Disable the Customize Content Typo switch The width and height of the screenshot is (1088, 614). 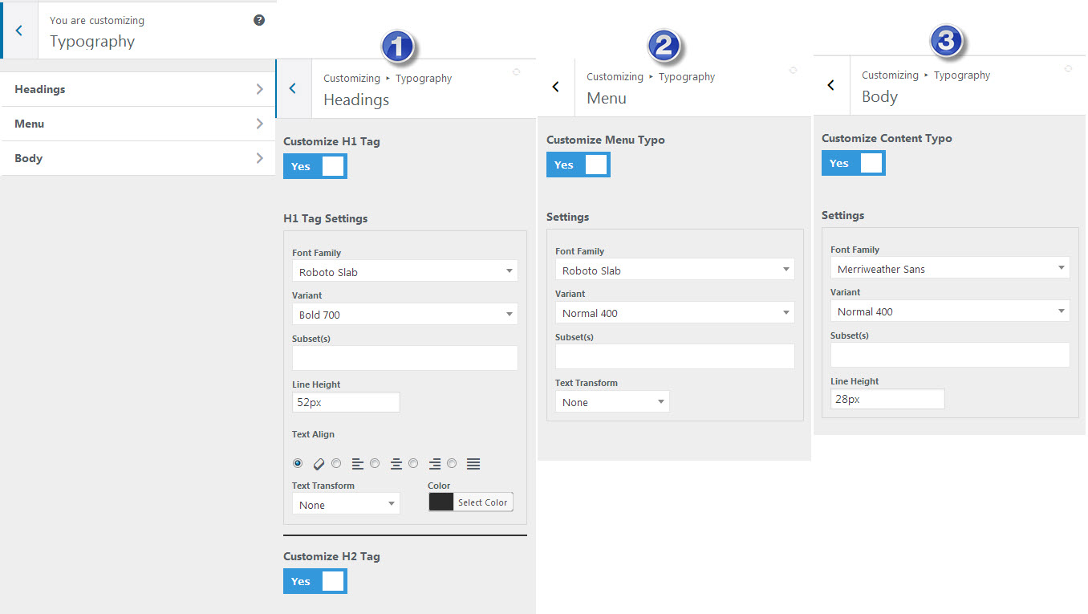[x=854, y=163]
